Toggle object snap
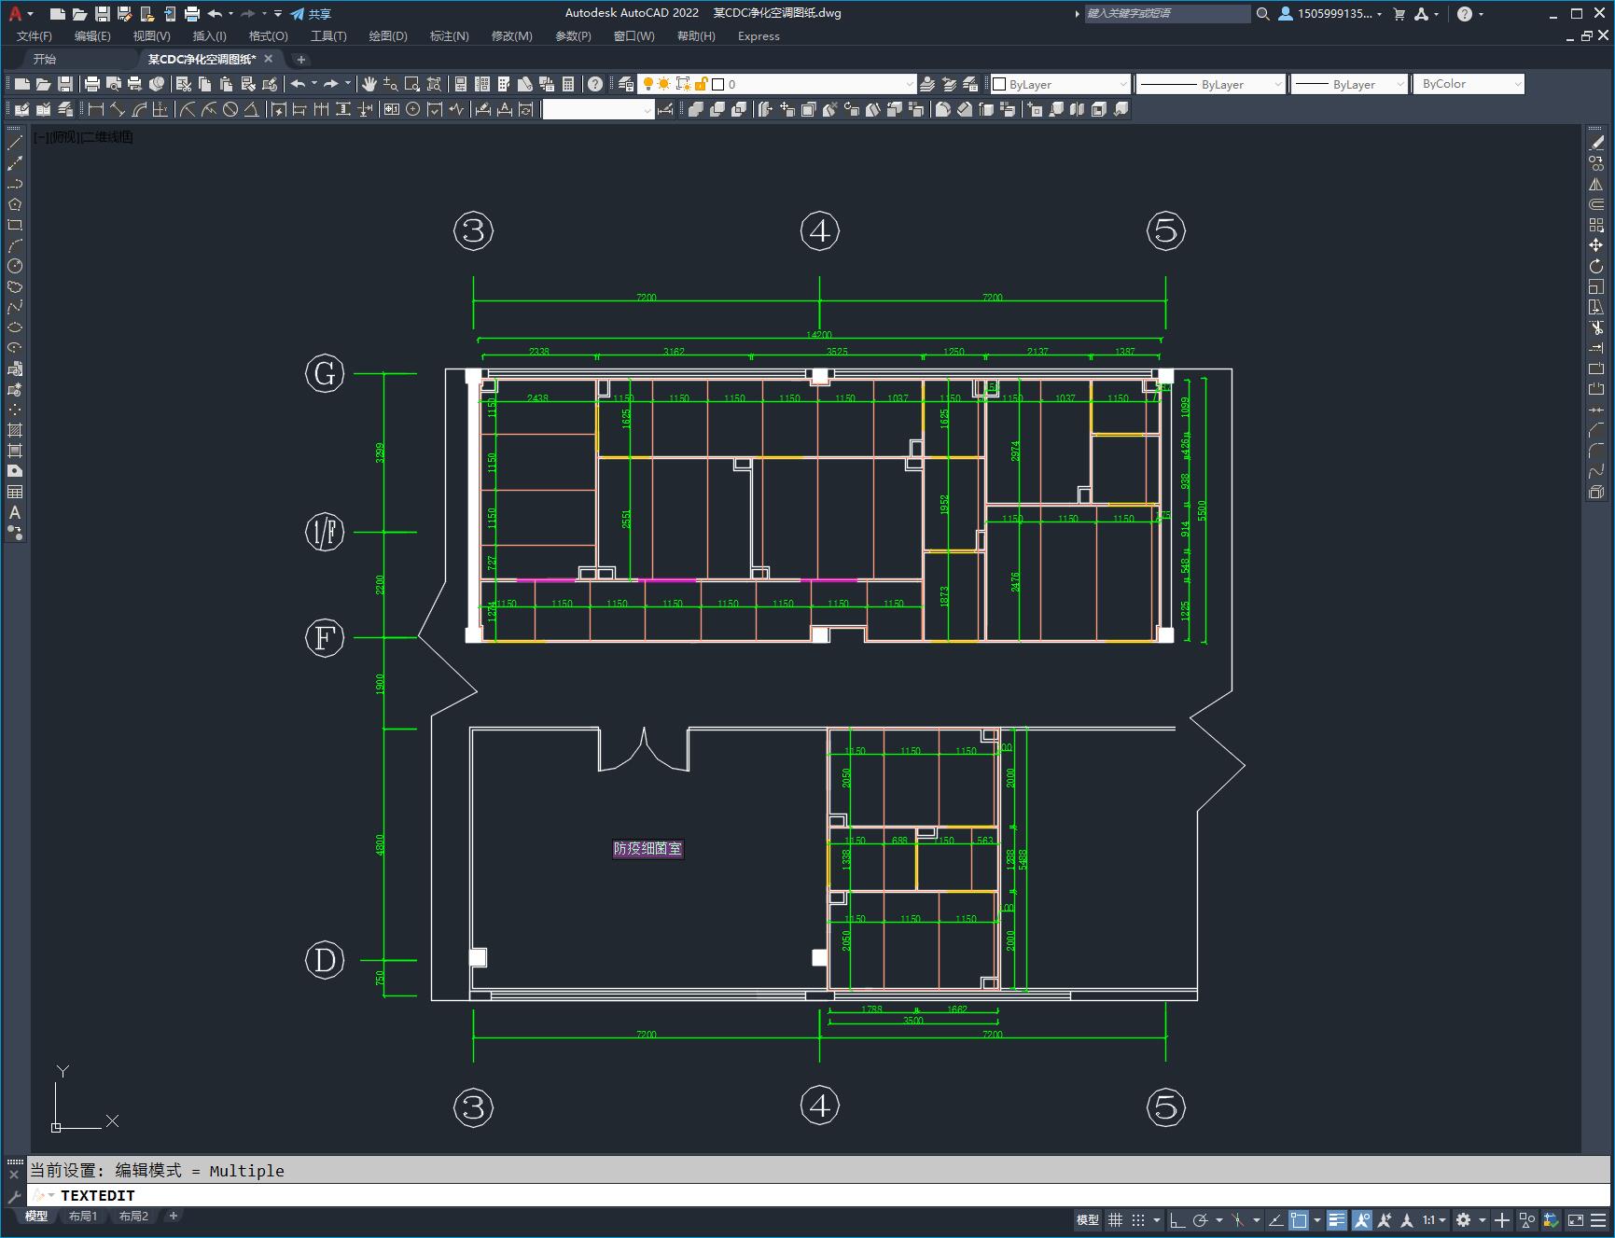 [1298, 1219]
